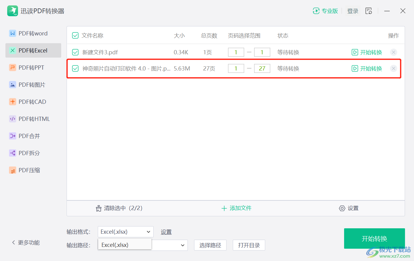Click 0.34K size cell
Image resolution: width=414 pixels, height=261 pixels.
click(181, 52)
